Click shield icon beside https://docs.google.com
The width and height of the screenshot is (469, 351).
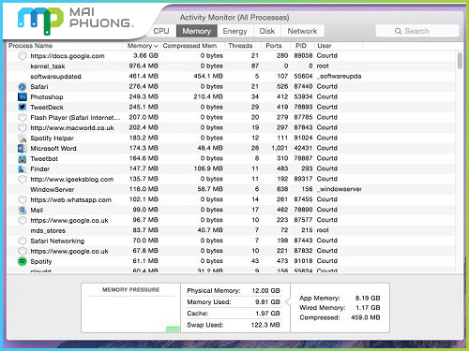pyautogui.click(x=23, y=56)
